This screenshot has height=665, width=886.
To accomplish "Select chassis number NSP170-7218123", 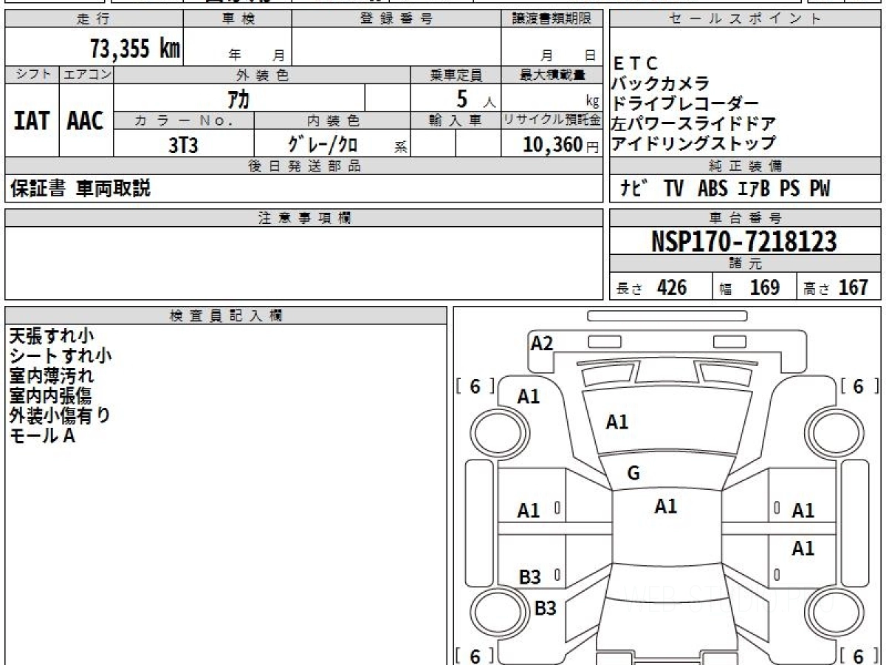I will coord(744,241).
